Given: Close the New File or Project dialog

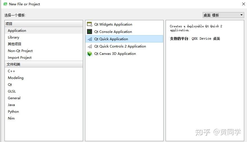Looking at the screenshot, I should 244,4.
